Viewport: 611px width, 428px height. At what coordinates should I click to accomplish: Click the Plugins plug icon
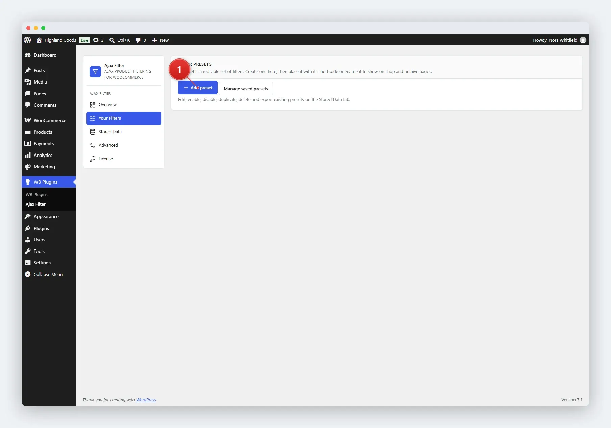28,228
